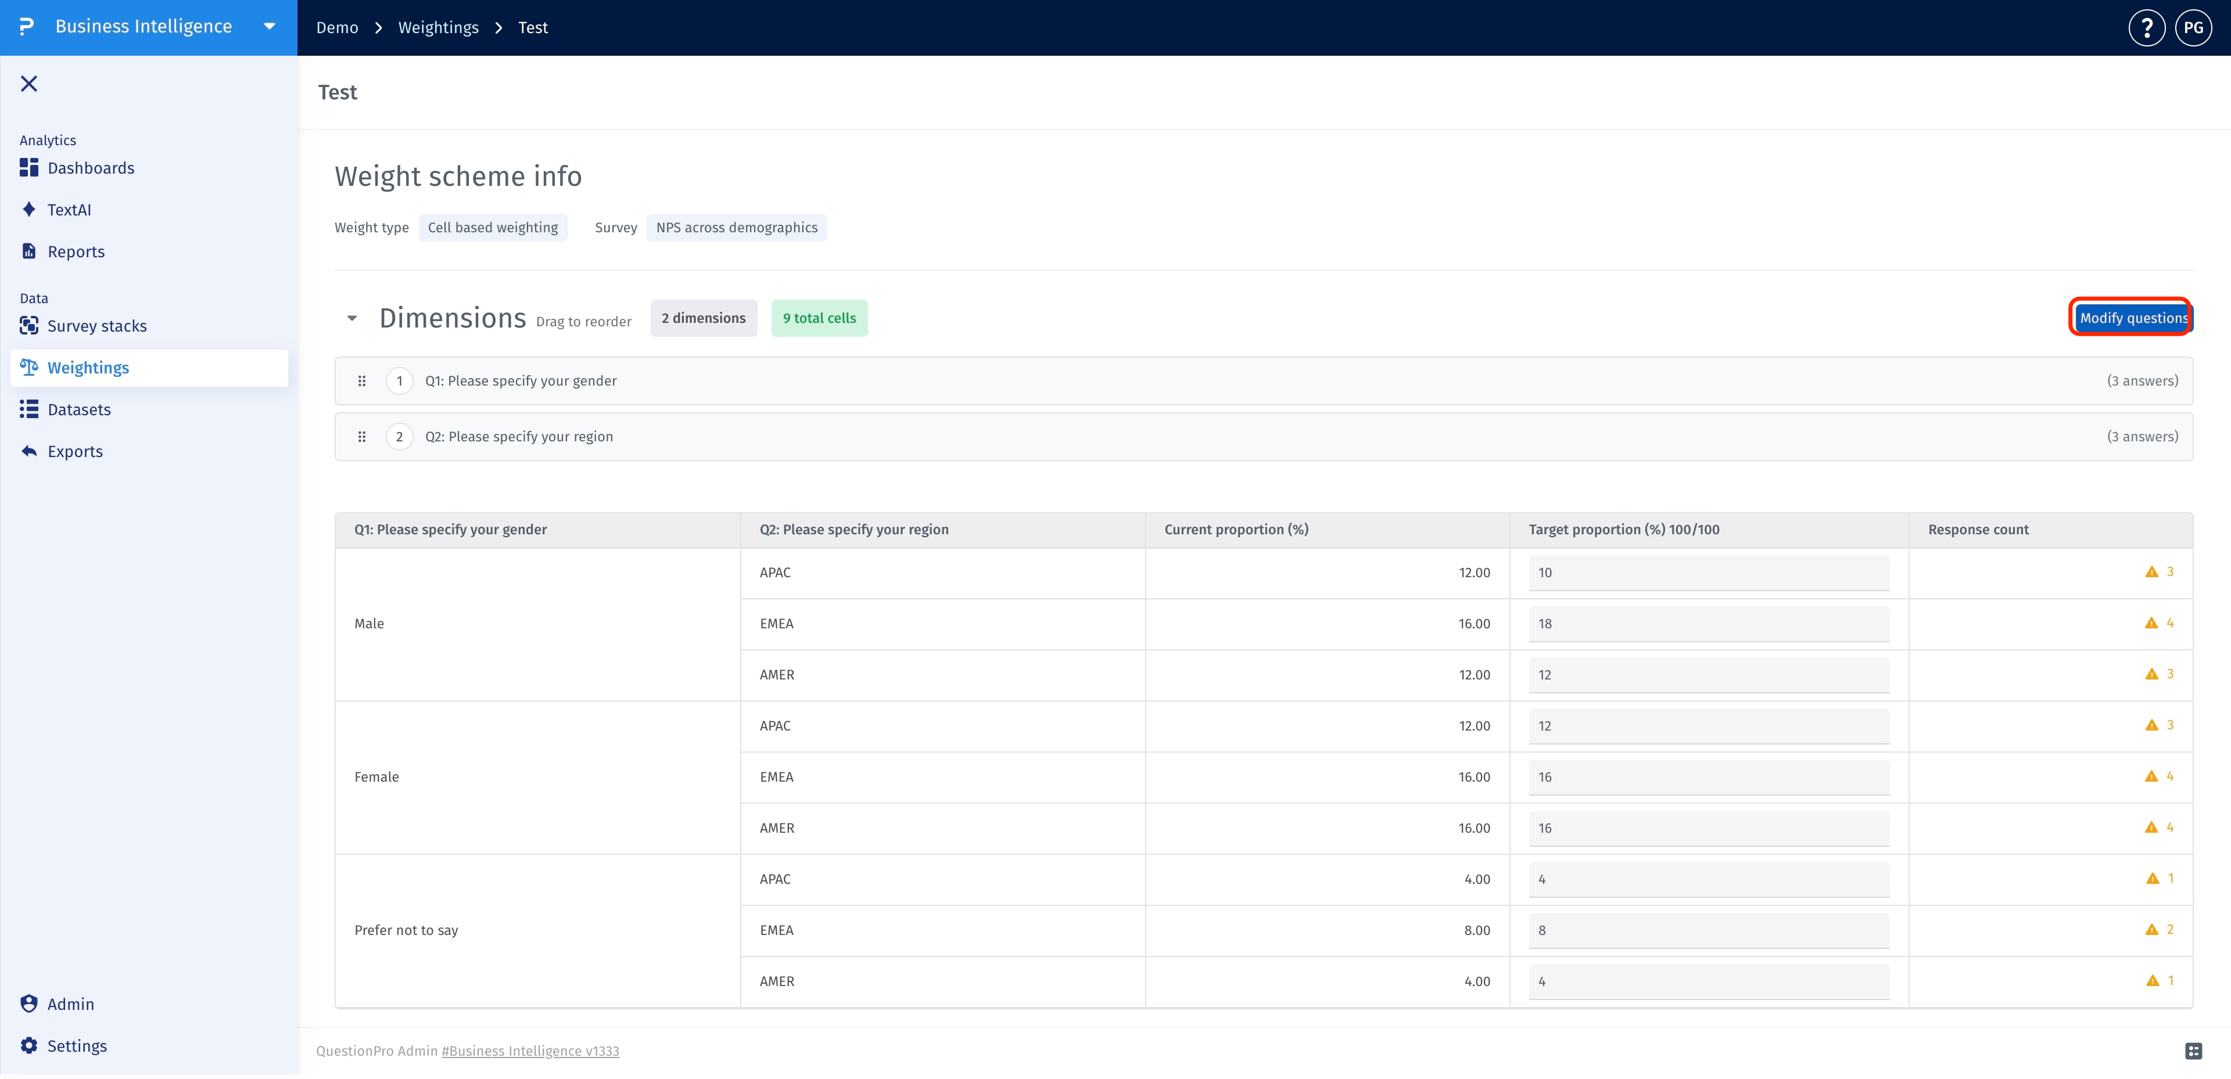Select the Q2 Please specify your region row

pyautogui.click(x=1264, y=437)
